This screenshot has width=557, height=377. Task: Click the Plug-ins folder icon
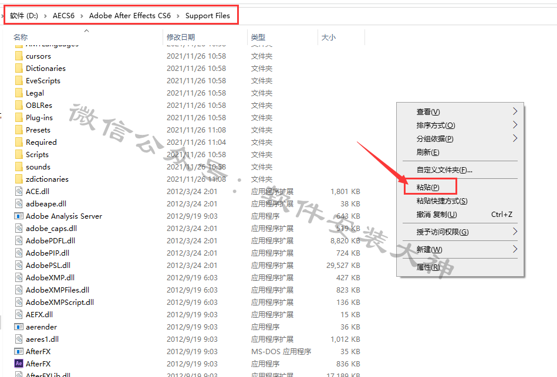click(19, 117)
